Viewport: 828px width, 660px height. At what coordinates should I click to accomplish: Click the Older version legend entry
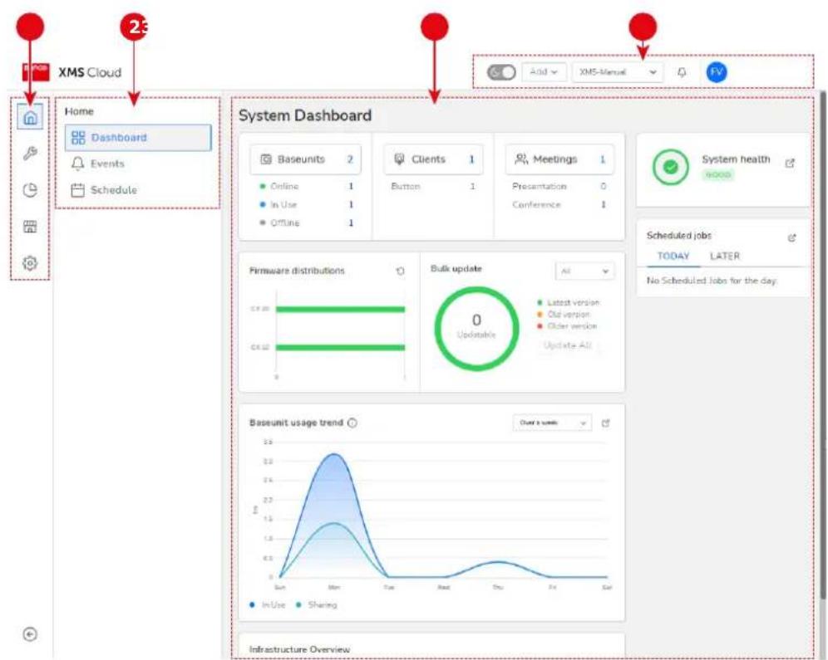pyautogui.click(x=567, y=326)
